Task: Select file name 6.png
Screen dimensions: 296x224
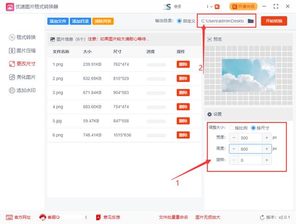Action: tap(58, 135)
